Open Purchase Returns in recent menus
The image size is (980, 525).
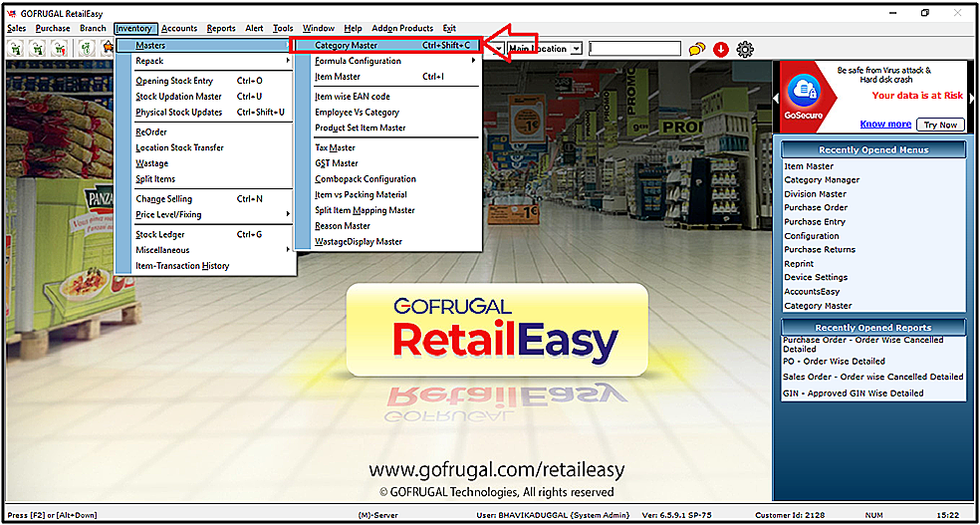click(820, 249)
